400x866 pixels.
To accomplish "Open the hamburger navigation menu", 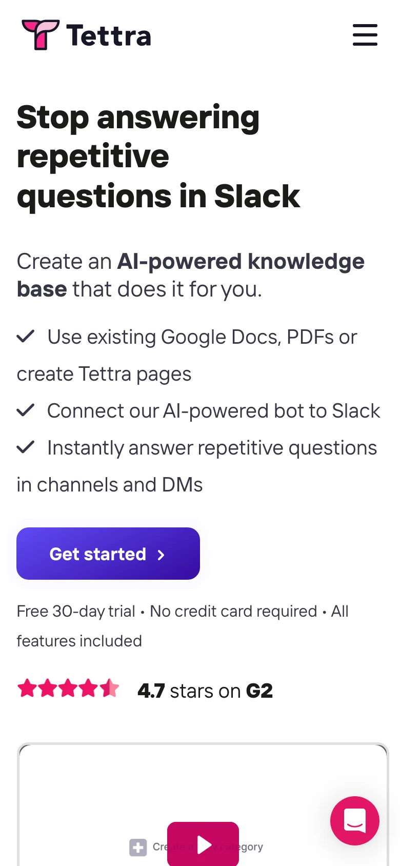I will (x=365, y=35).
